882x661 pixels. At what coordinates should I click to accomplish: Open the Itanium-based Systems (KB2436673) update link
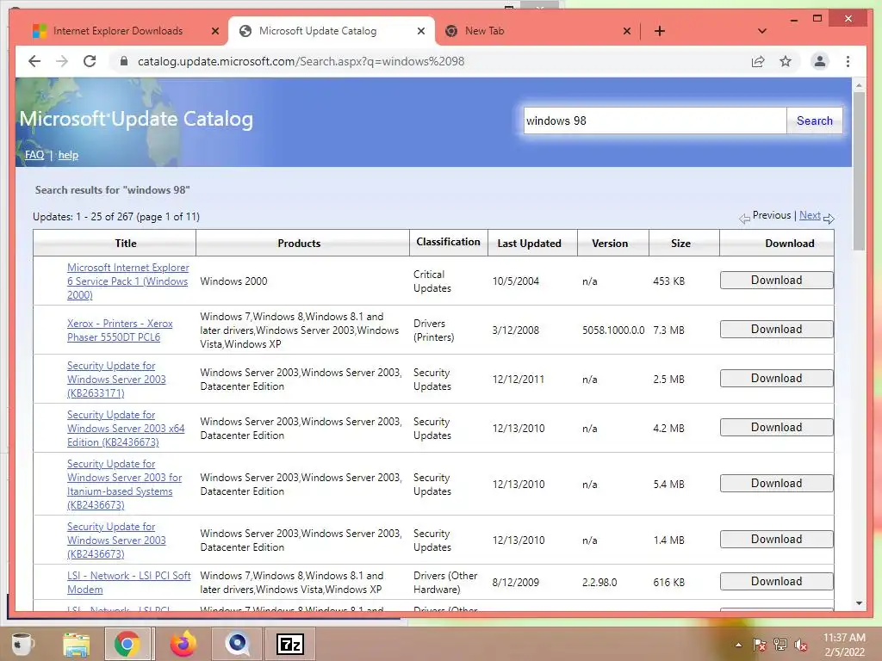[x=124, y=484]
